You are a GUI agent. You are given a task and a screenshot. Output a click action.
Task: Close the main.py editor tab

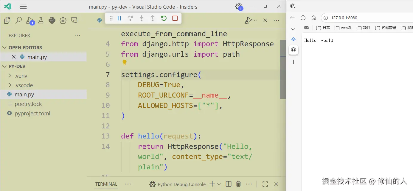265,20
